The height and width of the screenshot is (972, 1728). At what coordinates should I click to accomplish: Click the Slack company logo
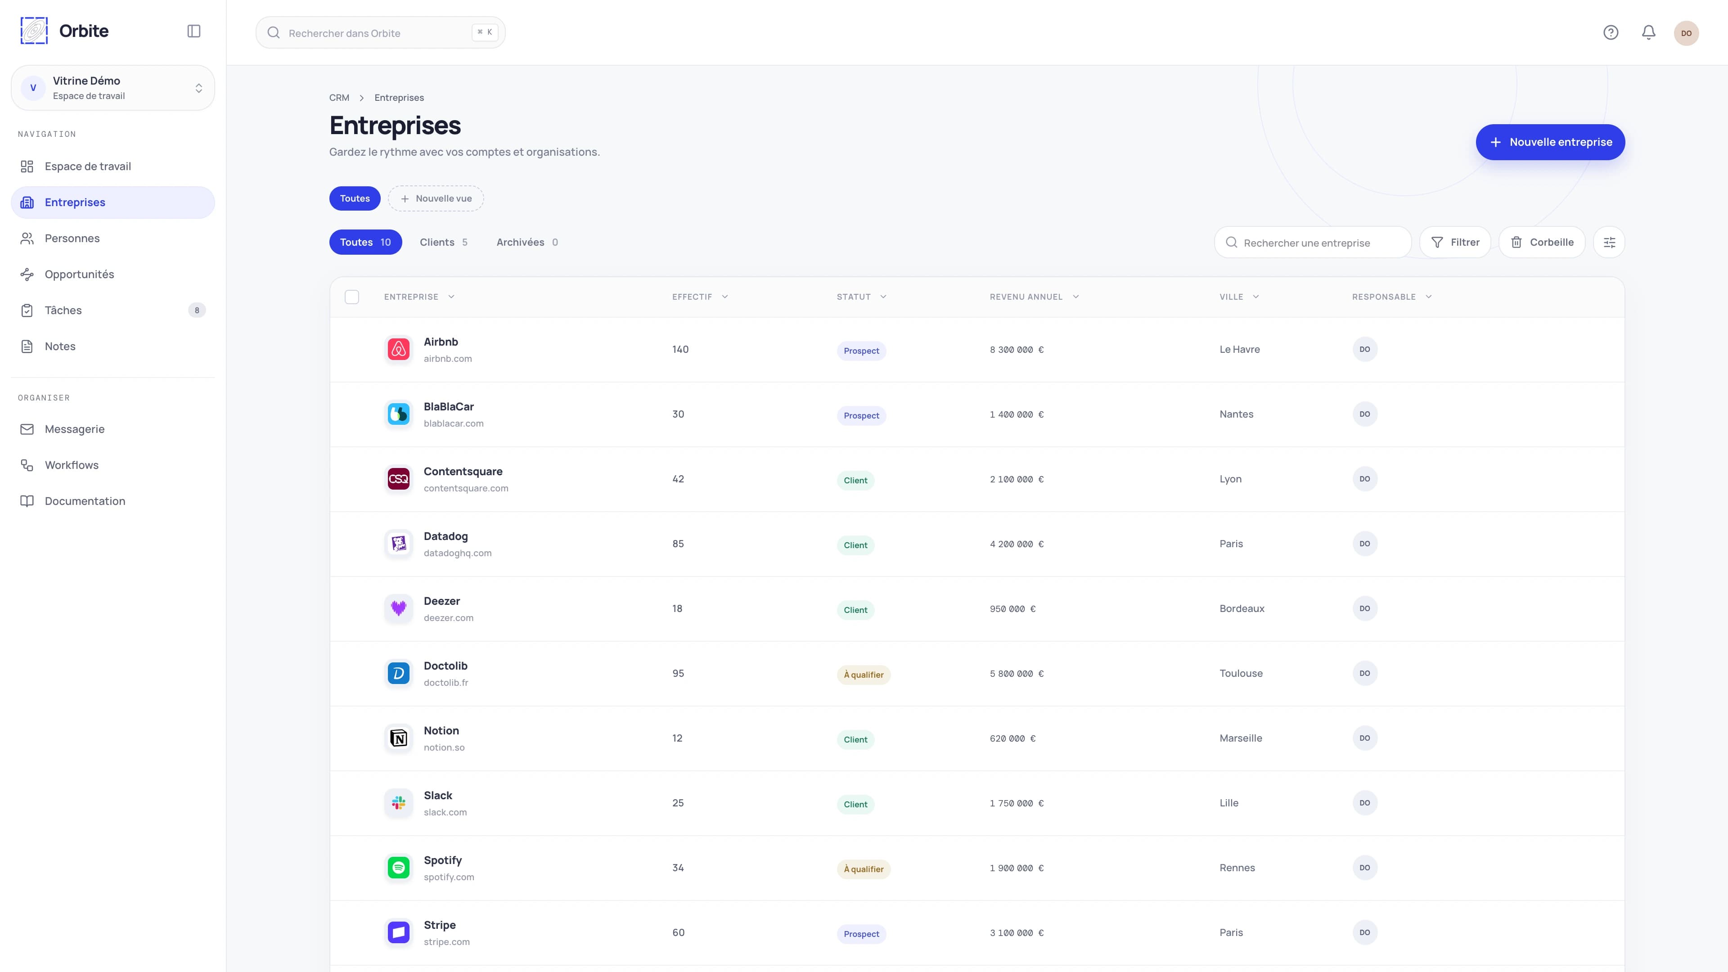[398, 803]
